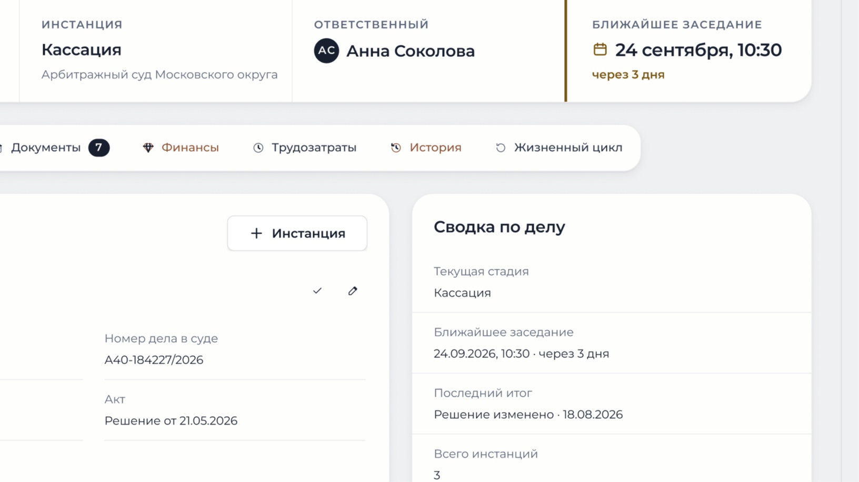
Task: Add a new Инстанция
Action: tap(297, 233)
